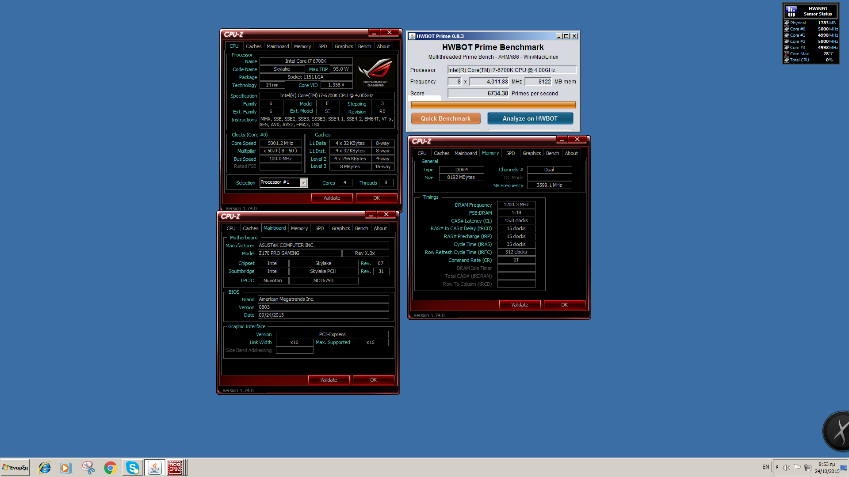Click the Core Max thermometer icon
This screenshot has width=849, height=477.
point(787,54)
